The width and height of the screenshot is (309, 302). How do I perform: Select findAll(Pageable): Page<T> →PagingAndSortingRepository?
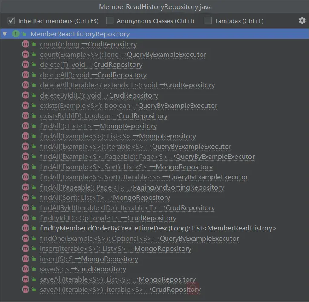pos(132,187)
